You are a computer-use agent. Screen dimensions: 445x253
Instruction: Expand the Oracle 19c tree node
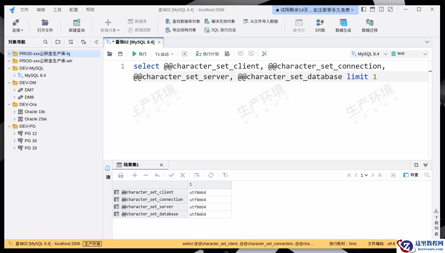(15, 112)
